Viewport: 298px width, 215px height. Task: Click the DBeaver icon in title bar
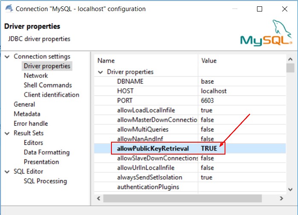[x=9, y=9]
